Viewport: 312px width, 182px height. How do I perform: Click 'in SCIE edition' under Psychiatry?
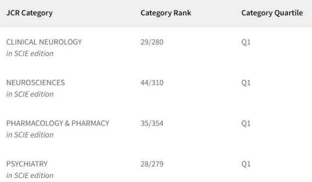[x=30, y=176]
